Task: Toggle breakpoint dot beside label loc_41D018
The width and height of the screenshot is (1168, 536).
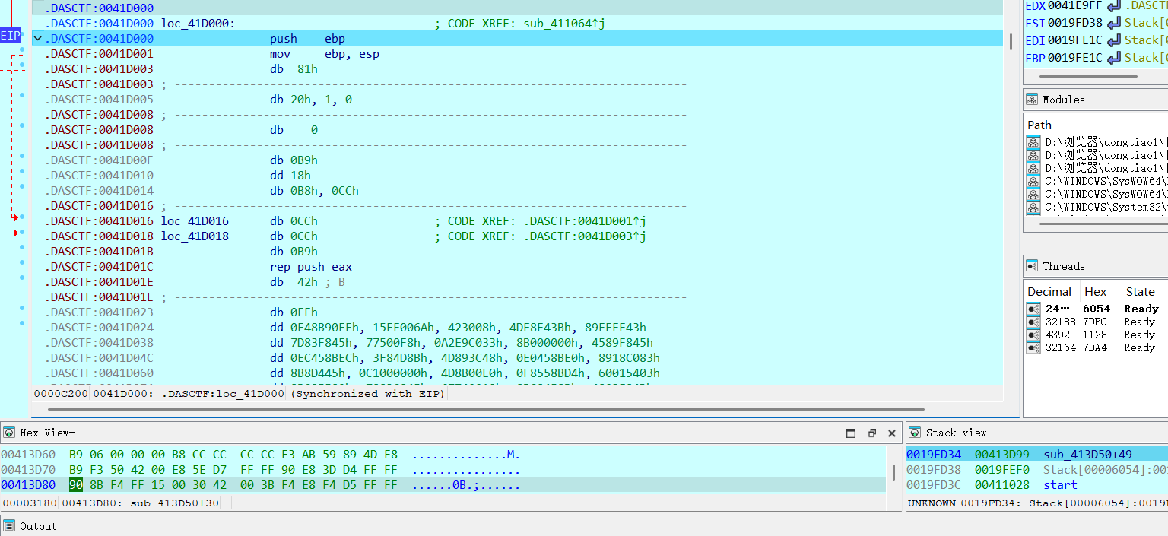Action: tap(22, 232)
